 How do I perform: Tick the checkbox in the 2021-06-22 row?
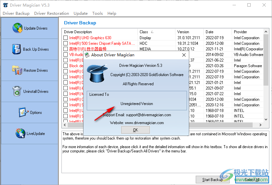pyautogui.click(x=66, y=60)
